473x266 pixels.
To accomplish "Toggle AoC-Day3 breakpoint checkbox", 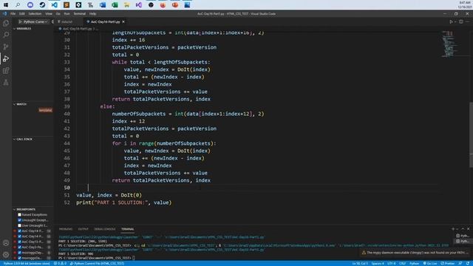I will coord(20,248).
